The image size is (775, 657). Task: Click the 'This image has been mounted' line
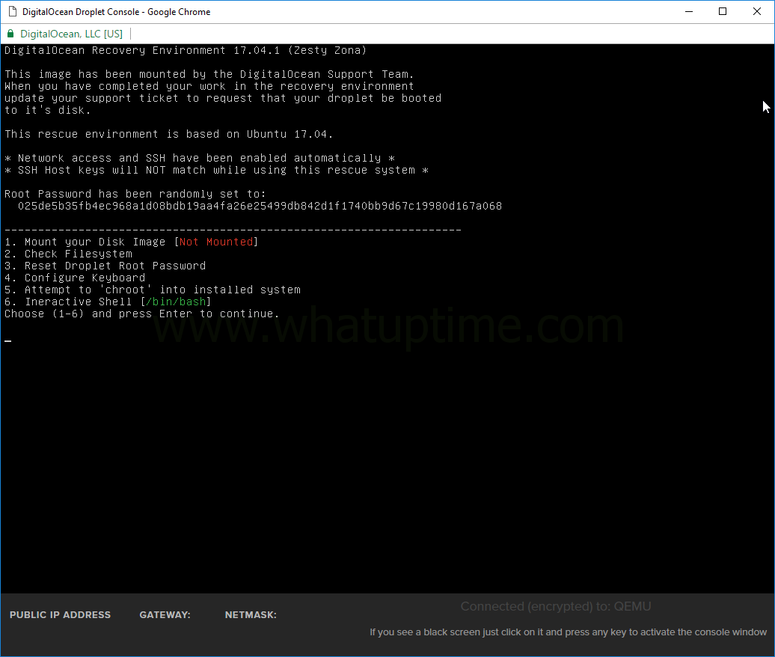click(x=209, y=74)
